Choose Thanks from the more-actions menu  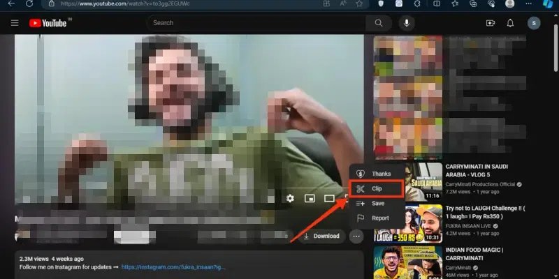[377, 174]
